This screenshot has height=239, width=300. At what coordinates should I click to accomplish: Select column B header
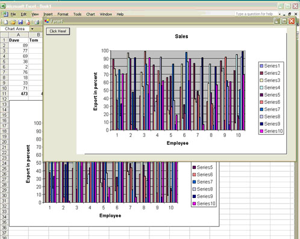[36, 35]
